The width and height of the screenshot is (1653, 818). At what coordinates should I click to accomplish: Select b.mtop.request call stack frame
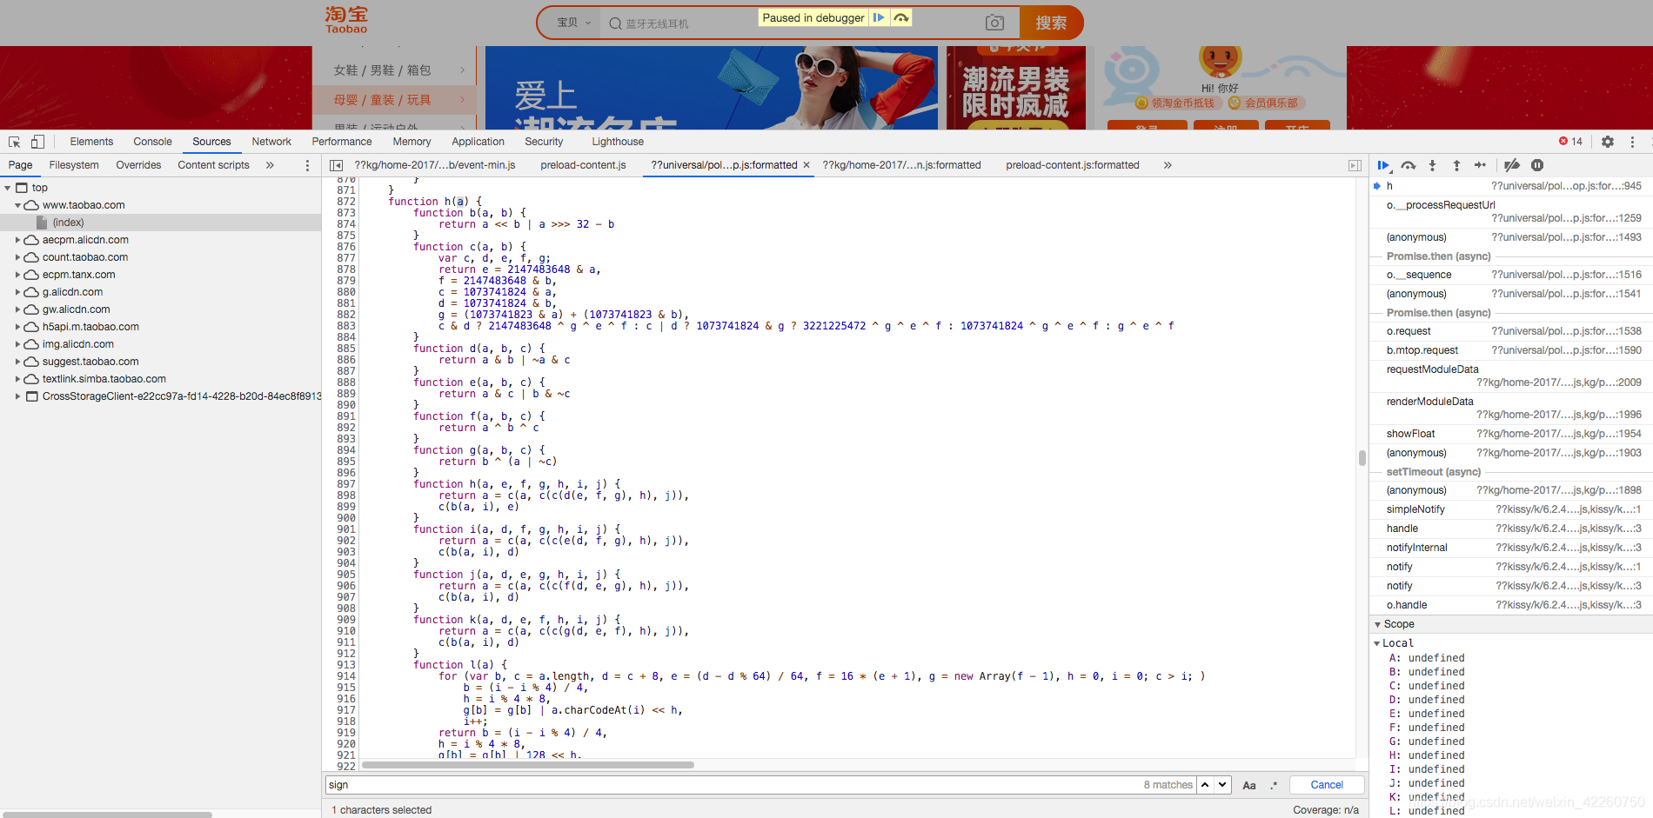click(1510, 350)
